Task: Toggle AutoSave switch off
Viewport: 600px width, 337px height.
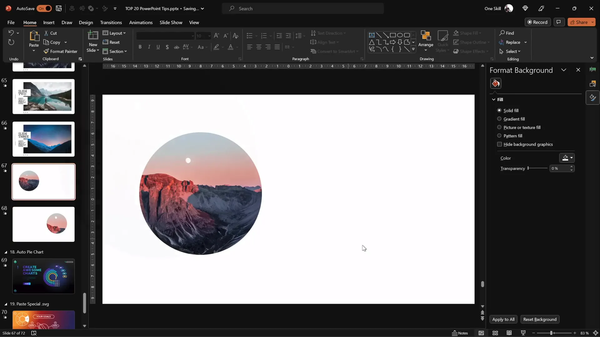Action: 44,8
